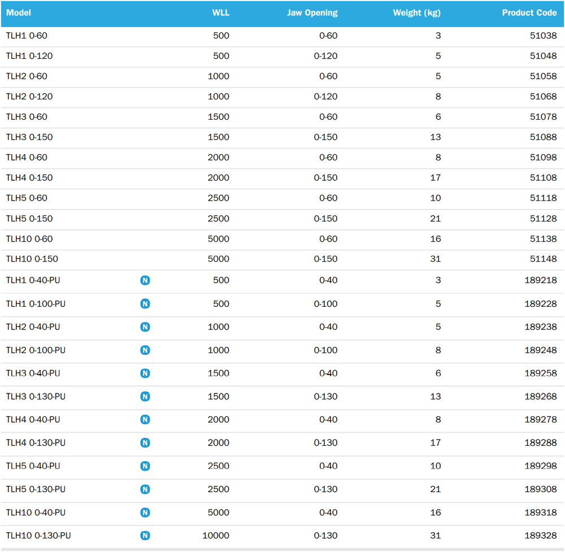Click the N badge beside TLH5 0-40-PU
The height and width of the screenshot is (552, 565).
pos(145,466)
